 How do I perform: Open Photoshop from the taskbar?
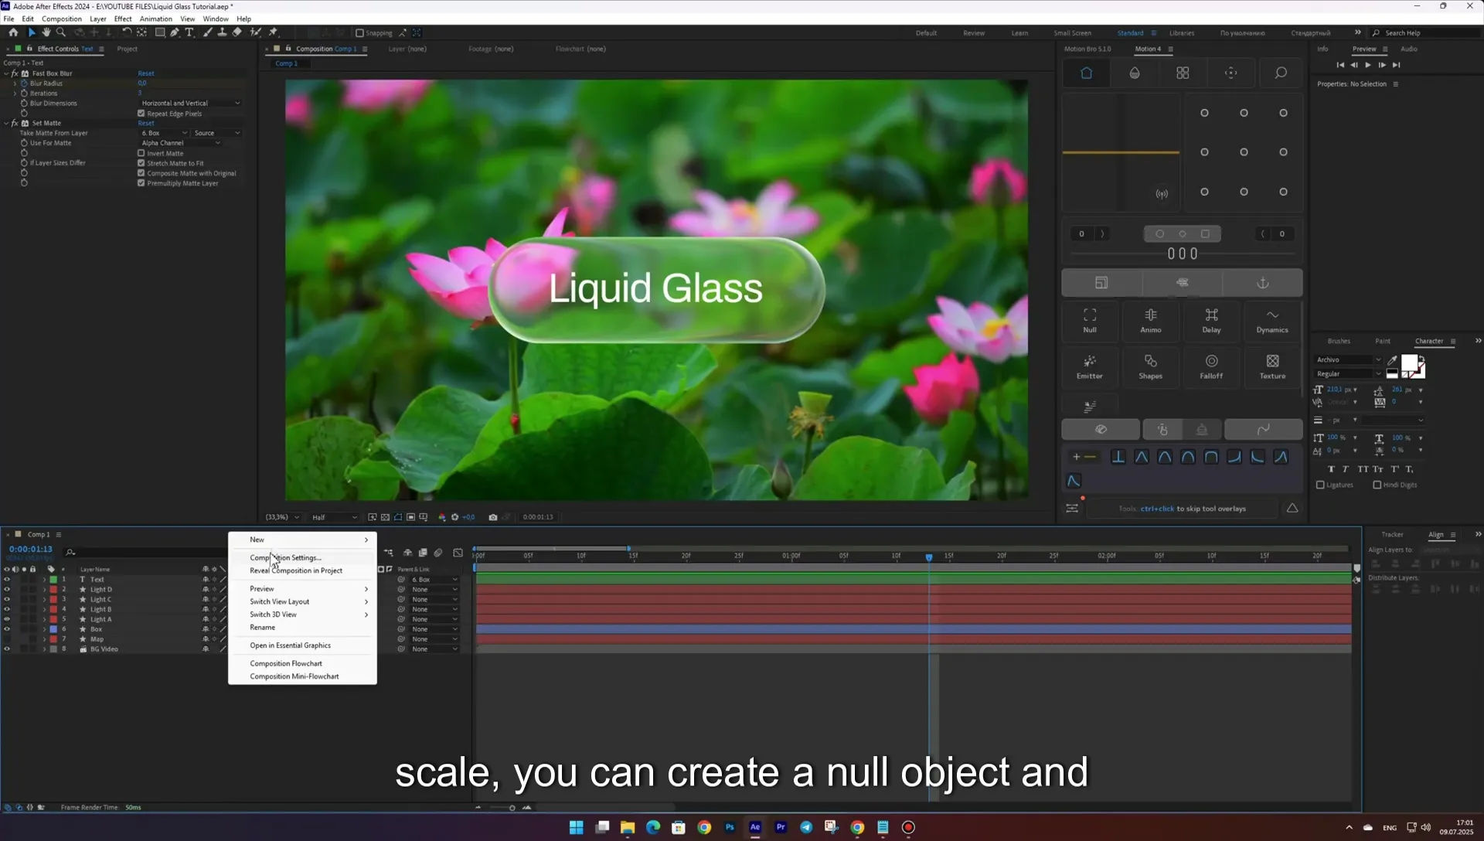click(730, 827)
